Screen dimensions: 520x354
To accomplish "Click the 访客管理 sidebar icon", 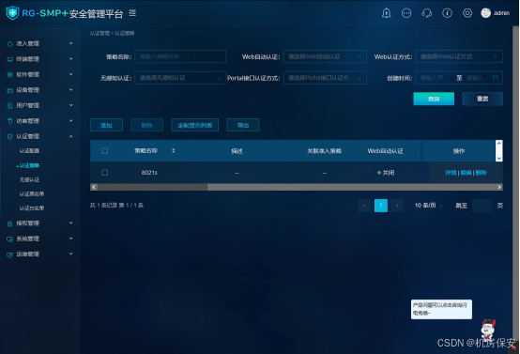I will click(x=10, y=121).
